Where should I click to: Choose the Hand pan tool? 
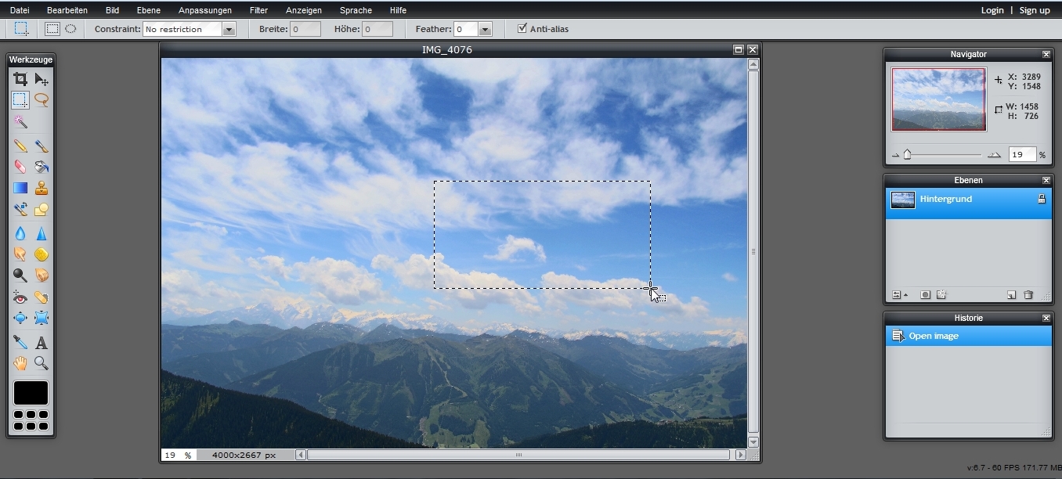point(20,363)
